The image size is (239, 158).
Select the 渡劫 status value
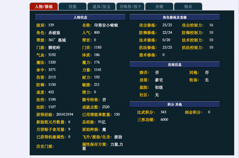click(118, 137)
